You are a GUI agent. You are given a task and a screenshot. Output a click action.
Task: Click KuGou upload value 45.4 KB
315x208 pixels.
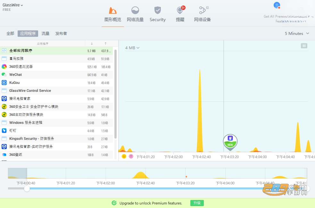105,83
